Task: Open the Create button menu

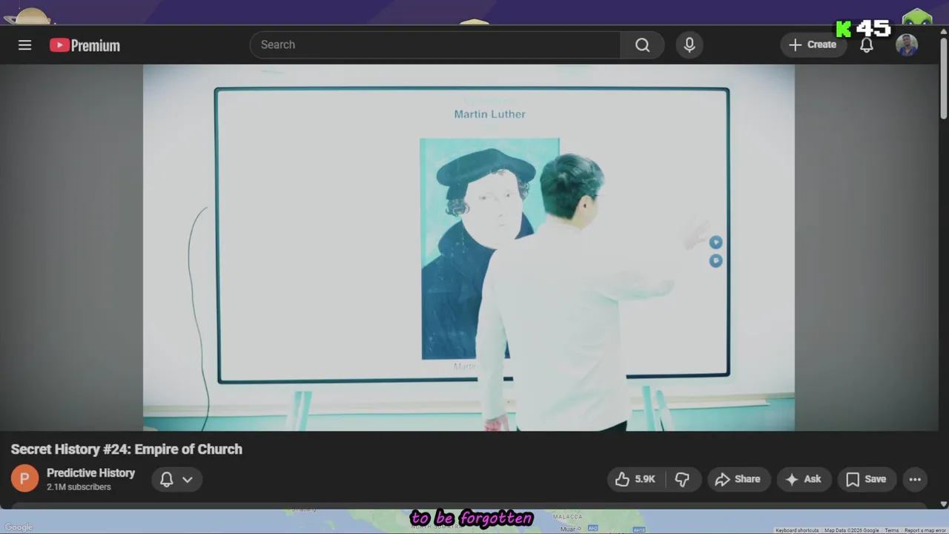Action: (x=813, y=44)
